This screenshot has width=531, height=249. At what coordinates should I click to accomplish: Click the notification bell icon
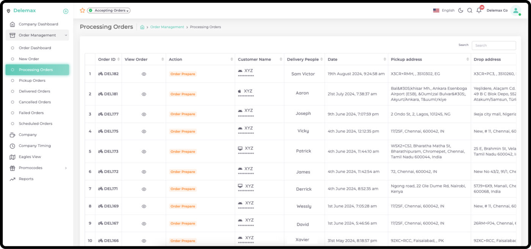point(479,11)
